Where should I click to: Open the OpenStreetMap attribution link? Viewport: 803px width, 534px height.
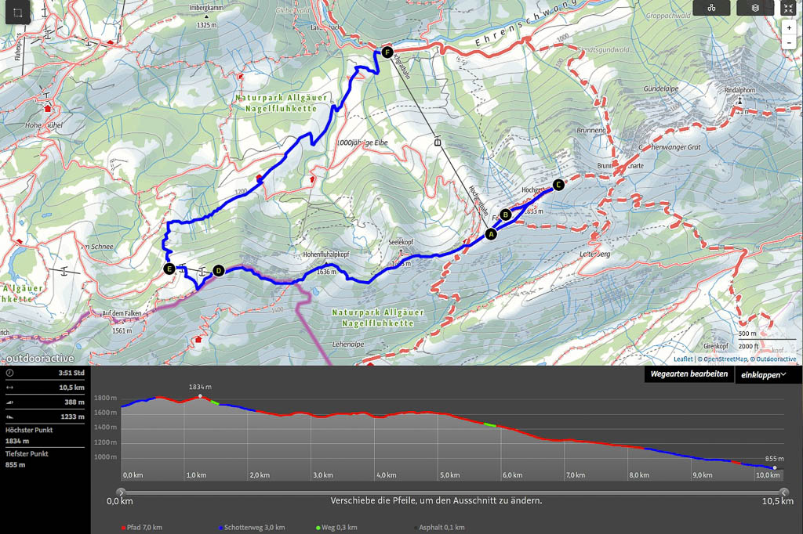point(723,359)
